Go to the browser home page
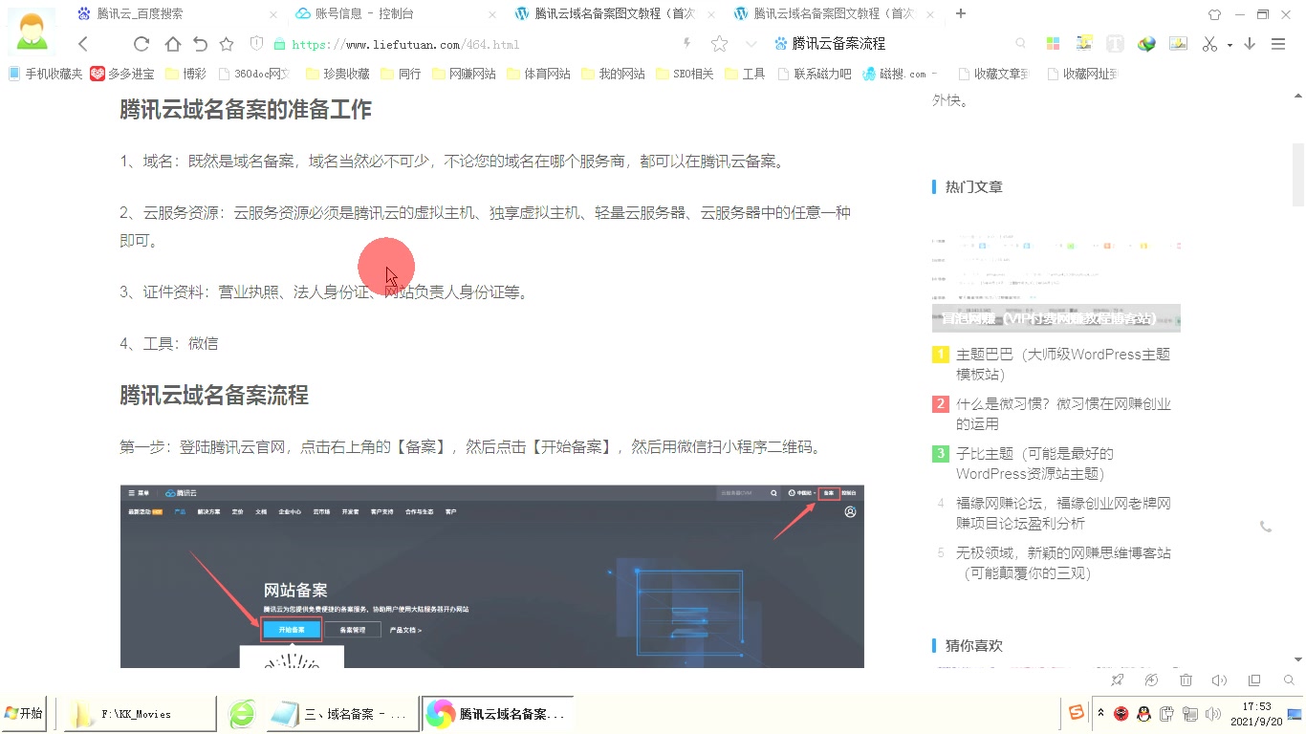This screenshot has height=734, width=1306. click(172, 43)
